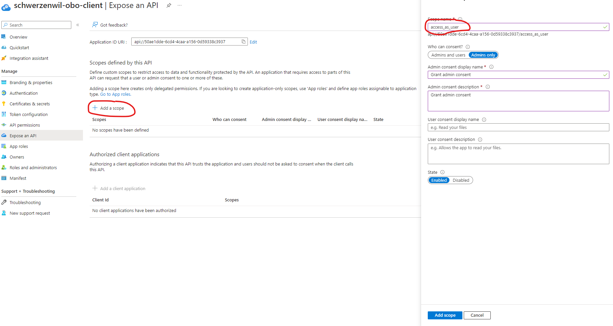Click the Got feedback icon

point(95,25)
